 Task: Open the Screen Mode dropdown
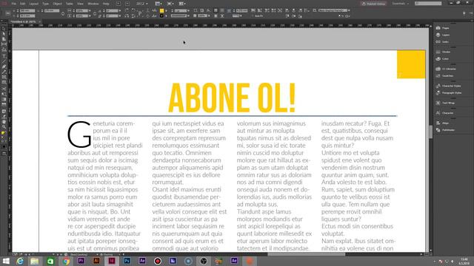170,4
